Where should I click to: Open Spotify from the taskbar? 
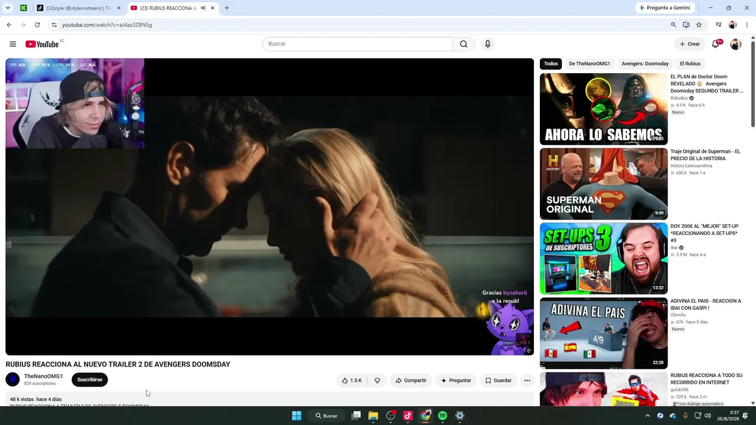pyautogui.click(x=442, y=416)
